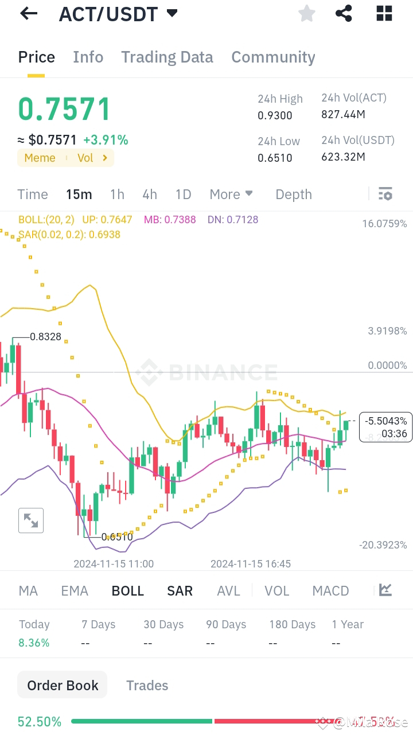Open the Depth view
The image size is (413, 735).
(x=293, y=194)
